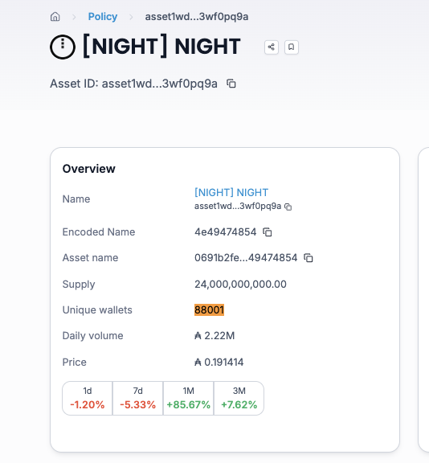Select the 3M price change +7.62%
429x463 pixels.
click(x=239, y=404)
